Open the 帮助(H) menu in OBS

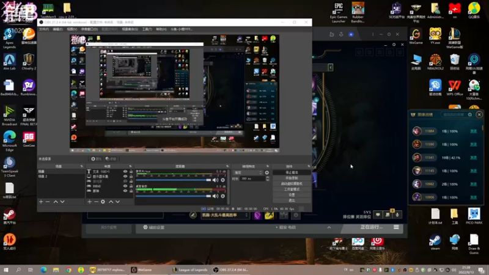[161, 29]
